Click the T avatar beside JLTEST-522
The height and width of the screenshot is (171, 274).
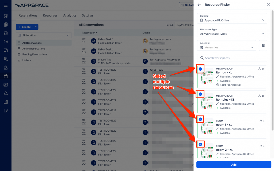[x=145, y=71]
